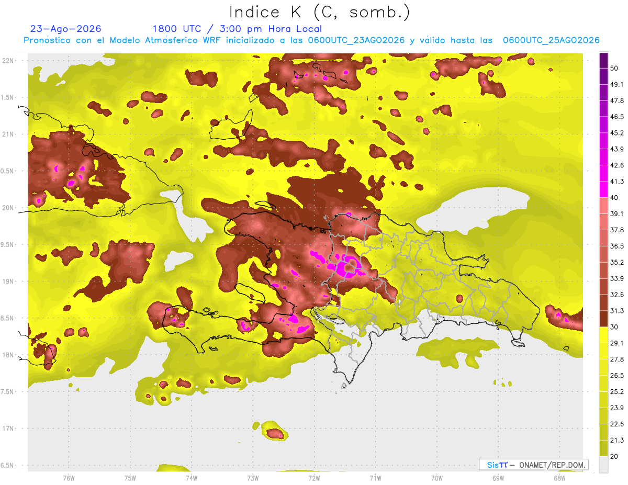Click the colorbar value "42.6"
This screenshot has height=485, width=628.
pos(617,165)
